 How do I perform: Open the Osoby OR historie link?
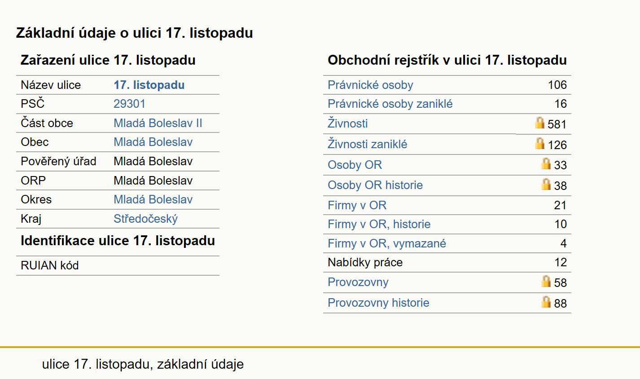(x=375, y=185)
